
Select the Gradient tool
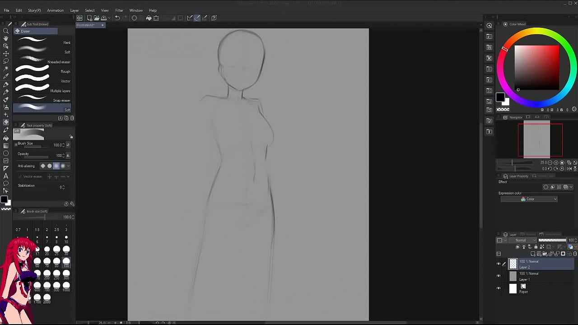[6, 145]
